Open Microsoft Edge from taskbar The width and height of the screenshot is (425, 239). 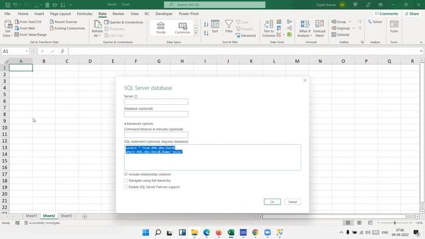[x=207, y=232]
